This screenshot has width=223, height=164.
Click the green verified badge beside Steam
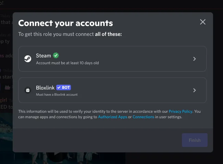56,55
